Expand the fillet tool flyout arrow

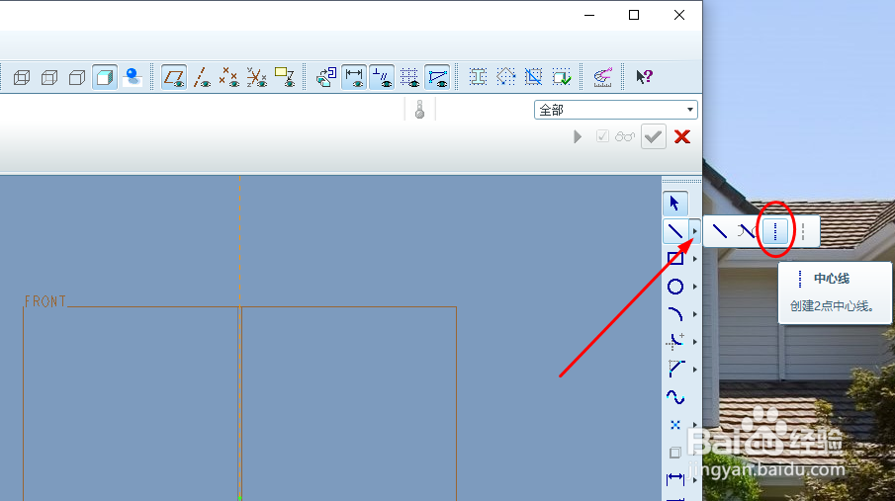pyautogui.click(x=694, y=342)
